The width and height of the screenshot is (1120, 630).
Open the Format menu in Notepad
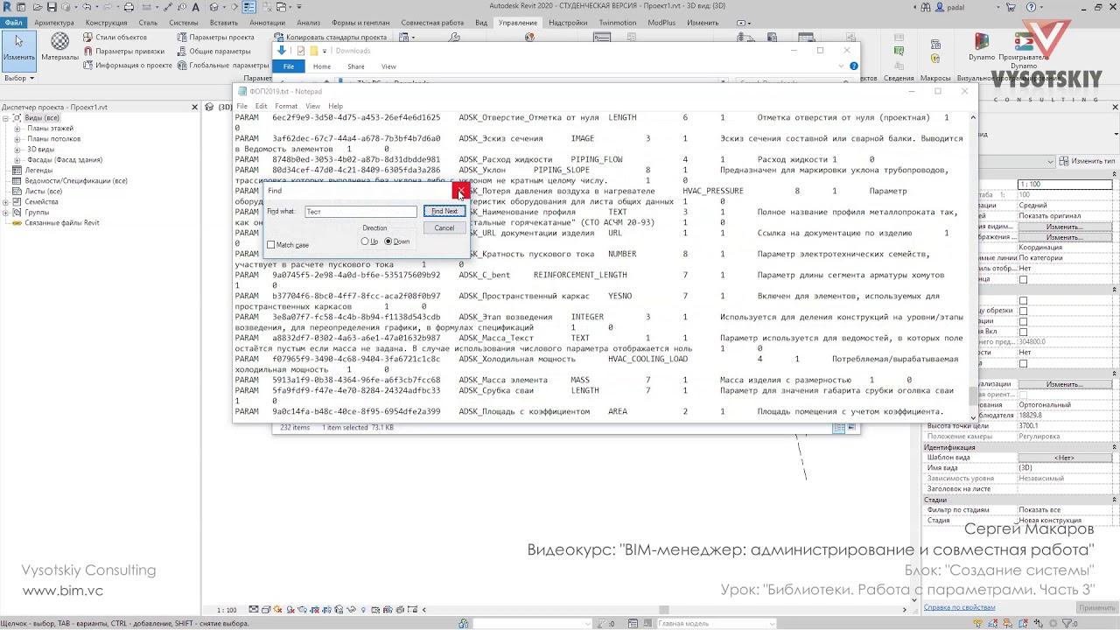[286, 106]
